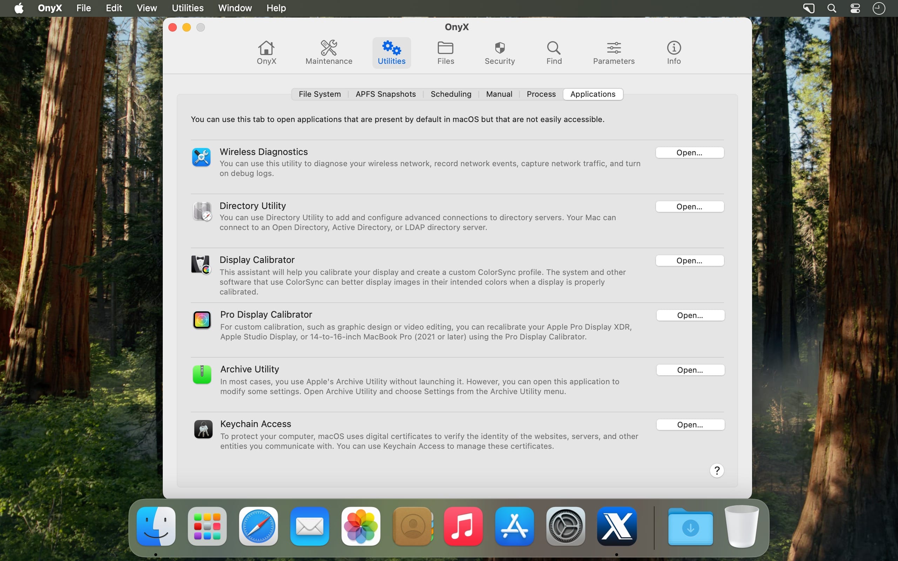Open the OnyX home toolbar section

[267, 53]
